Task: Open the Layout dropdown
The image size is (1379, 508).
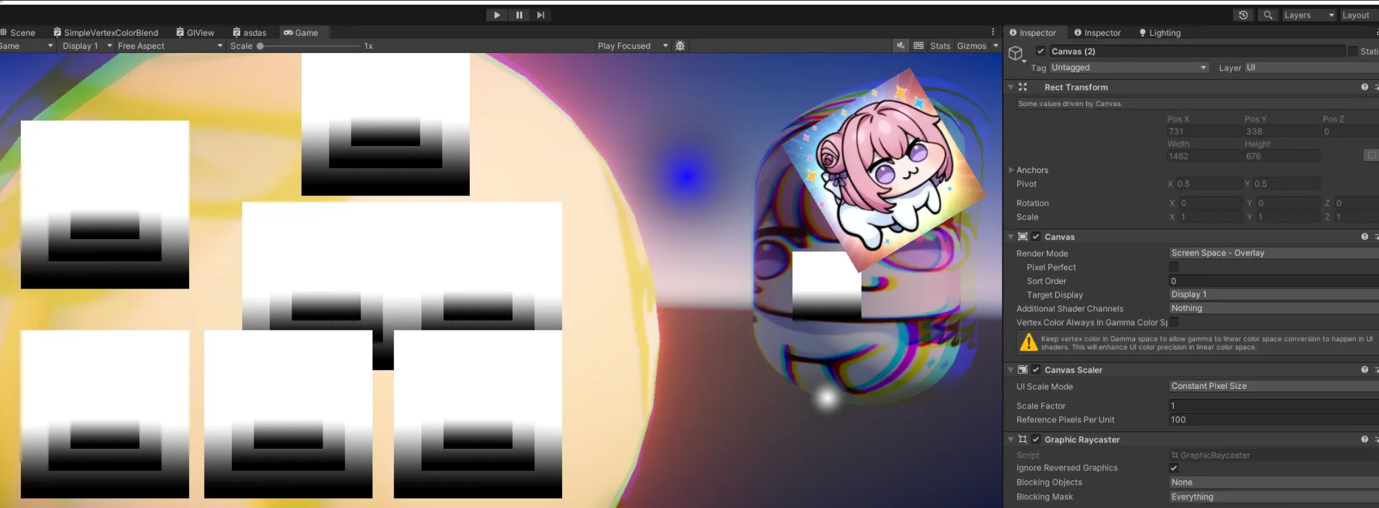Action: click(x=1359, y=15)
